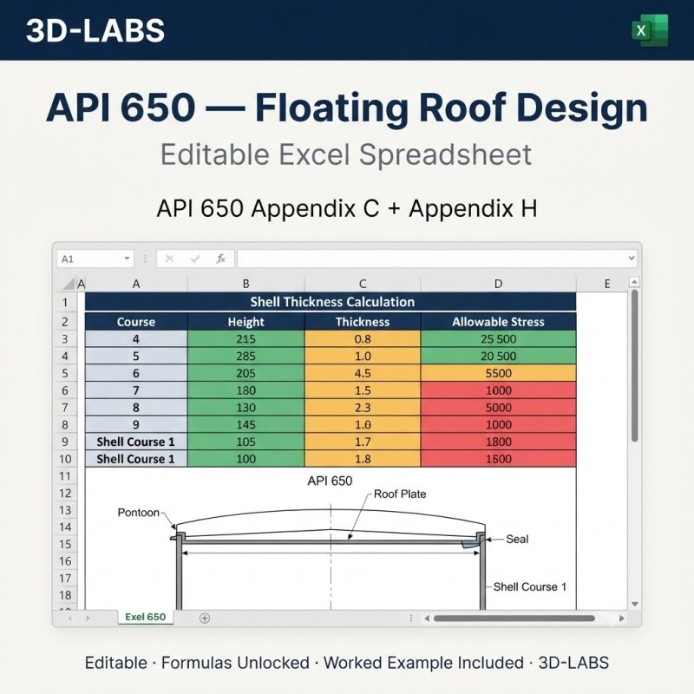Select the allowable stress cell 25 500

(x=498, y=339)
